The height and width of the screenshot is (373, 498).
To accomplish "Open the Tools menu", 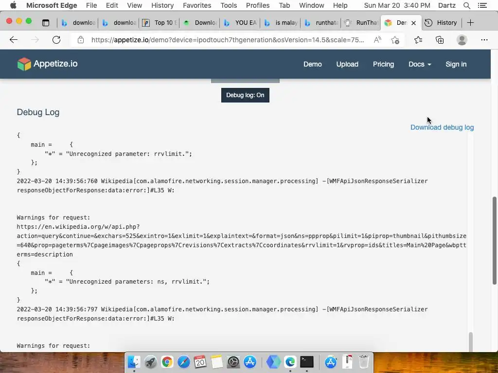I will [229, 5].
